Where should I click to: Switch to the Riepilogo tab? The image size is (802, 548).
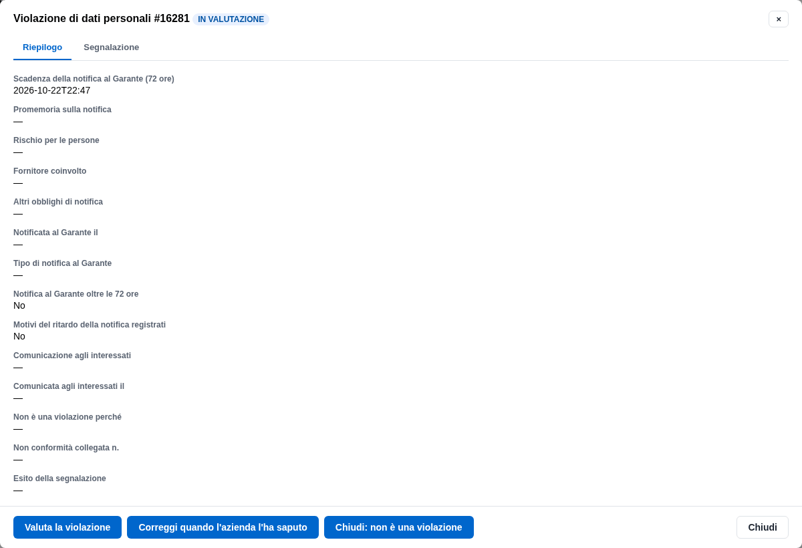[42, 47]
